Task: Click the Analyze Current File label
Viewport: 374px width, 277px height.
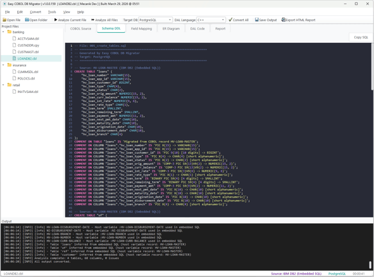Action: pyautogui.click(x=72, y=20)
